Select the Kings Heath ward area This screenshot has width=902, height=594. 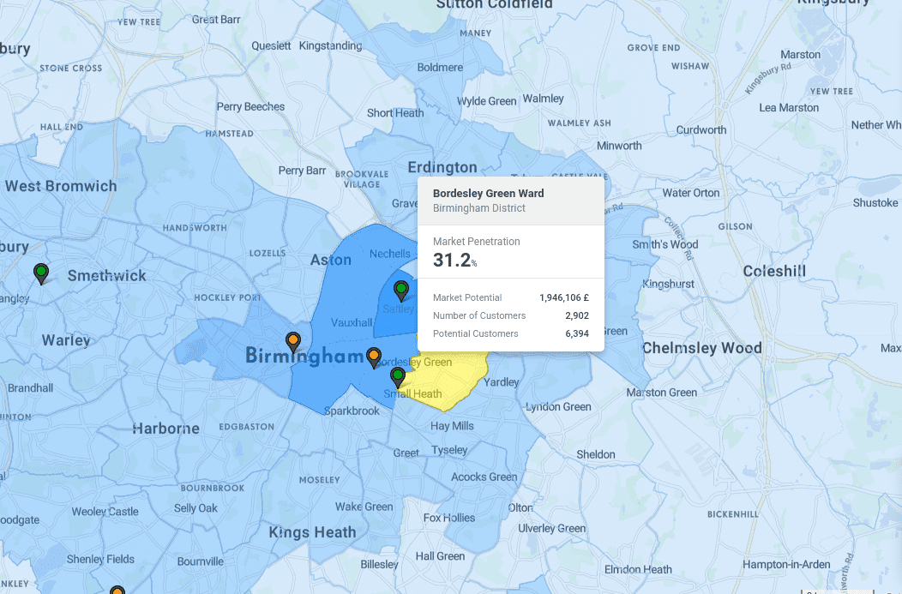tap(310, 533)
